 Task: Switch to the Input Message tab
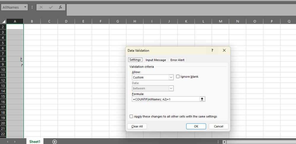(156, 60)
